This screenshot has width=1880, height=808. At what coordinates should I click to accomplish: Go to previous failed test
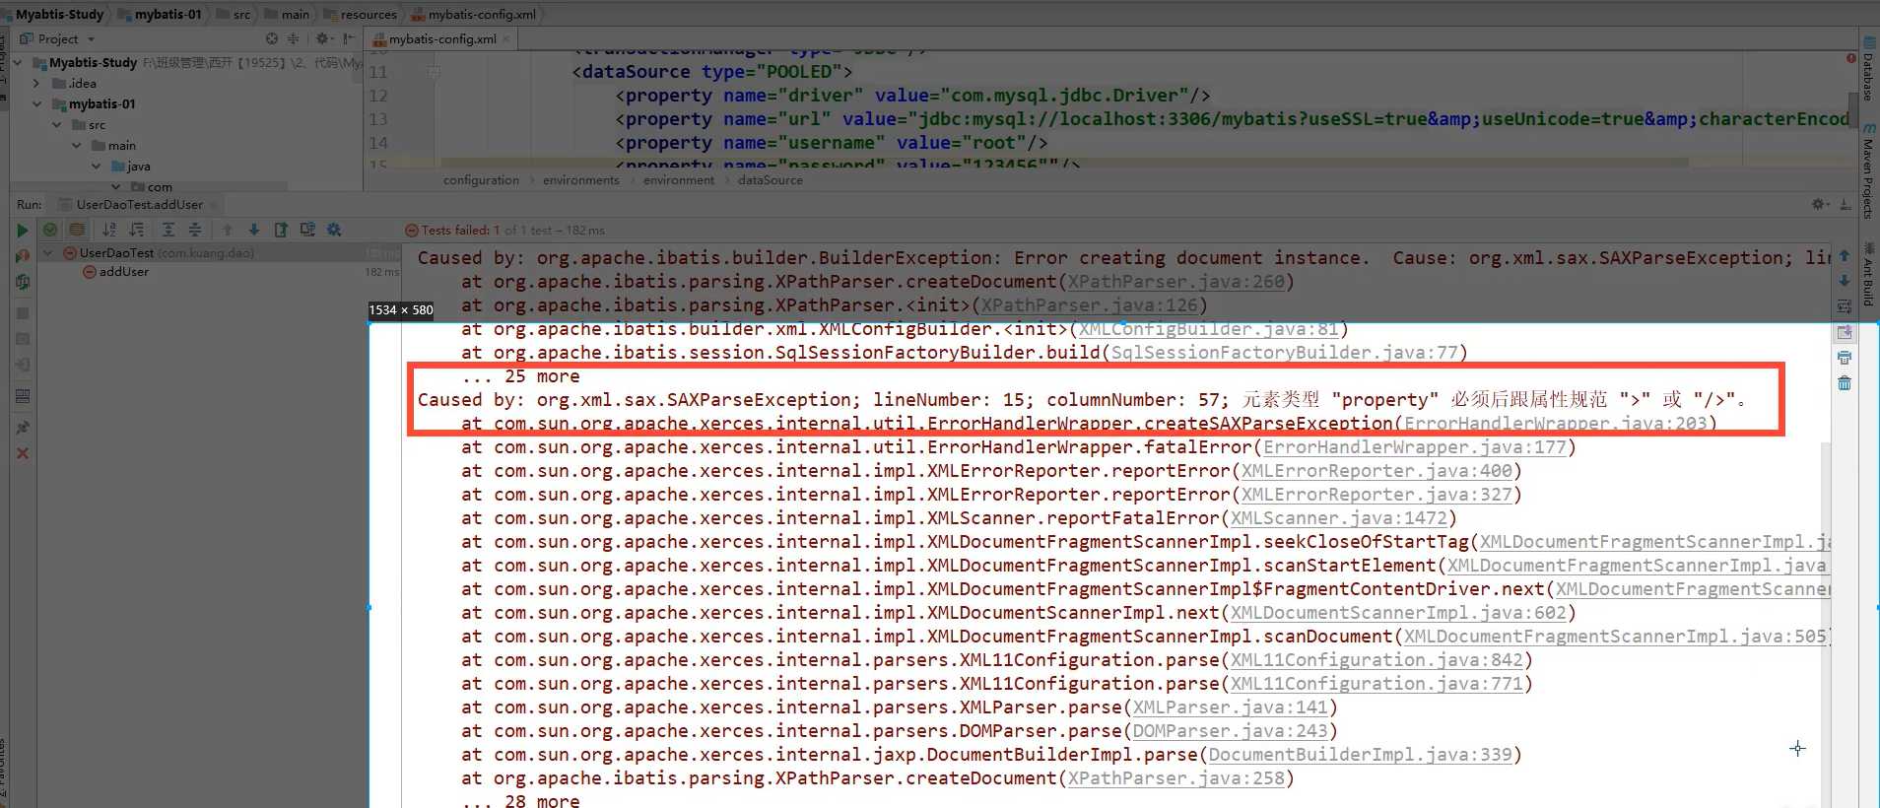pyautogui.click(x=228, y=230)
